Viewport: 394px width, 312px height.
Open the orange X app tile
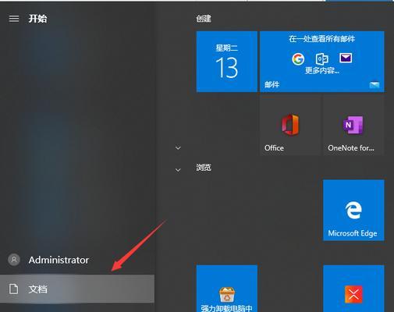tap(353, 289)
